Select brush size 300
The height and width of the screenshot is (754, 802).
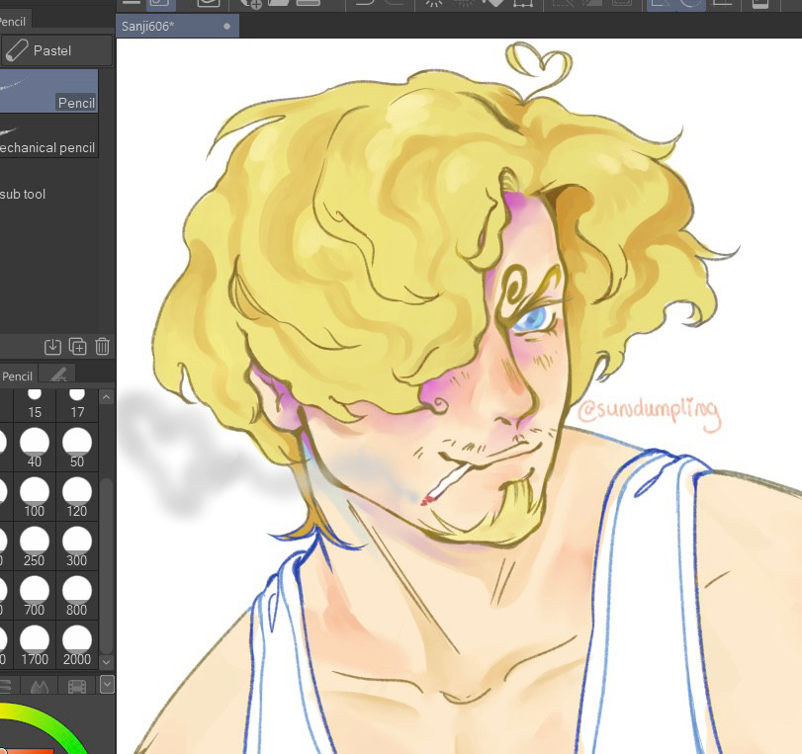(x=77, y=546)
